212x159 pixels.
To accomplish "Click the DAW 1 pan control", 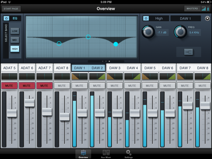I will tap(79, 76).
